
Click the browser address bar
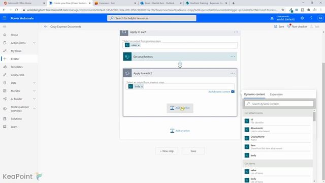tap(152, 10)
